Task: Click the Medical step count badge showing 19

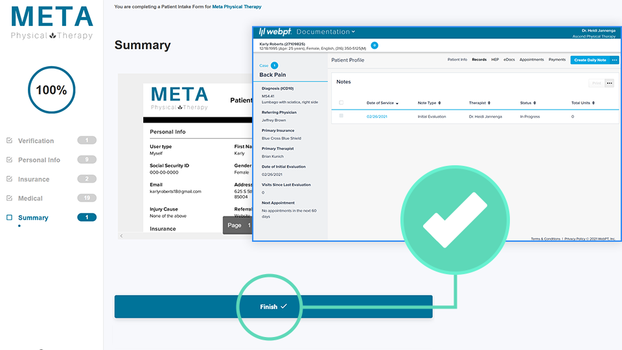Action: (86, 198)
